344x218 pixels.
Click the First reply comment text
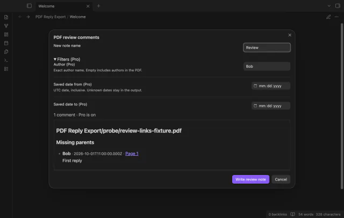[x=72, y=161]
